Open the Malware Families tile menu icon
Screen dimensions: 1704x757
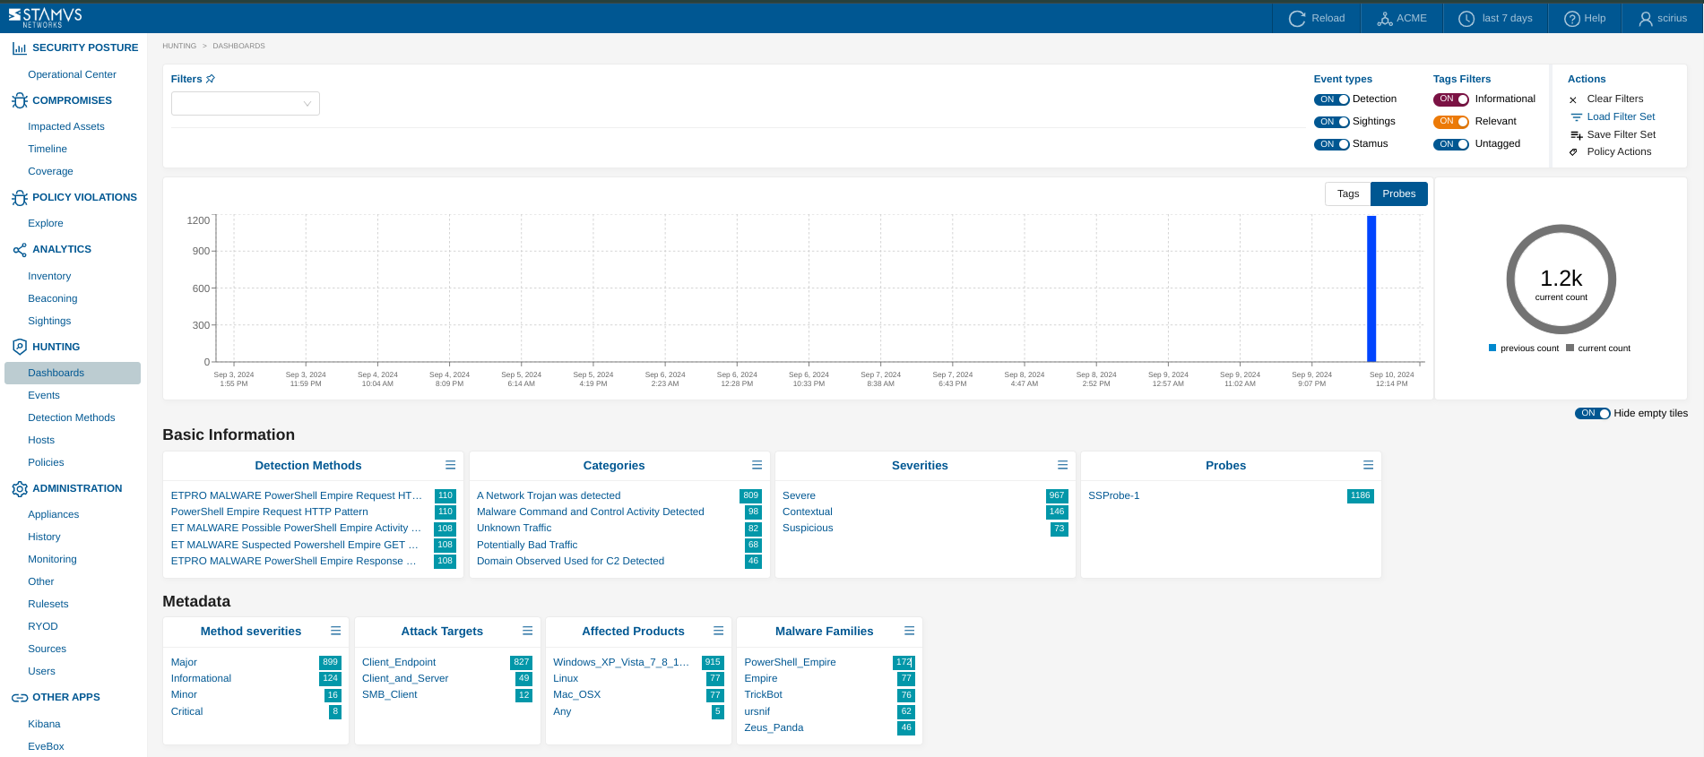pyautogui.click(x=909, y=631)
